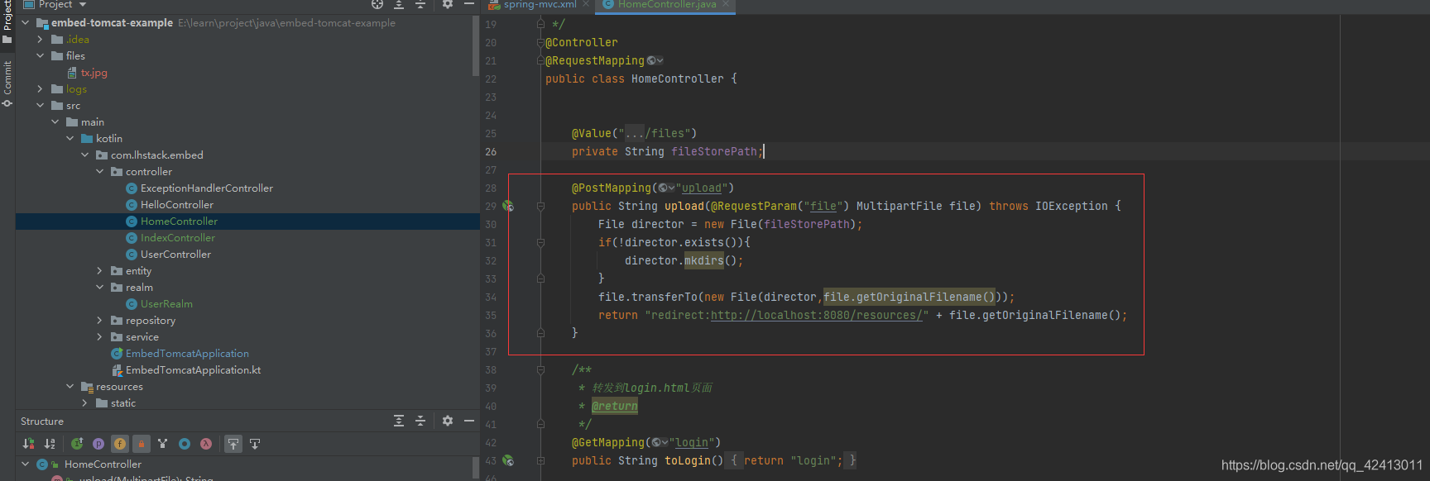The image size is (1430, 481).
Task: Sort Structure alphabetically icon
Action: 50,444
